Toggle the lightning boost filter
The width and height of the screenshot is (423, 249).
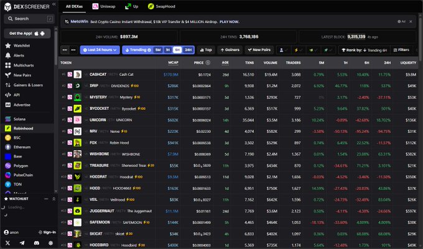click(299, 50)
